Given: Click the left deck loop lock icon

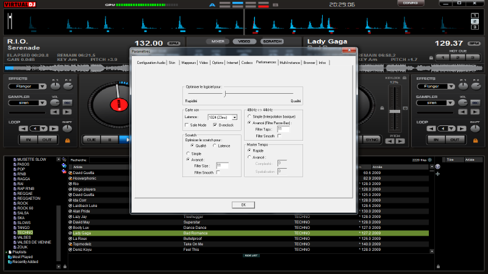Looking at the screenshot, I should tap(66, 139).
